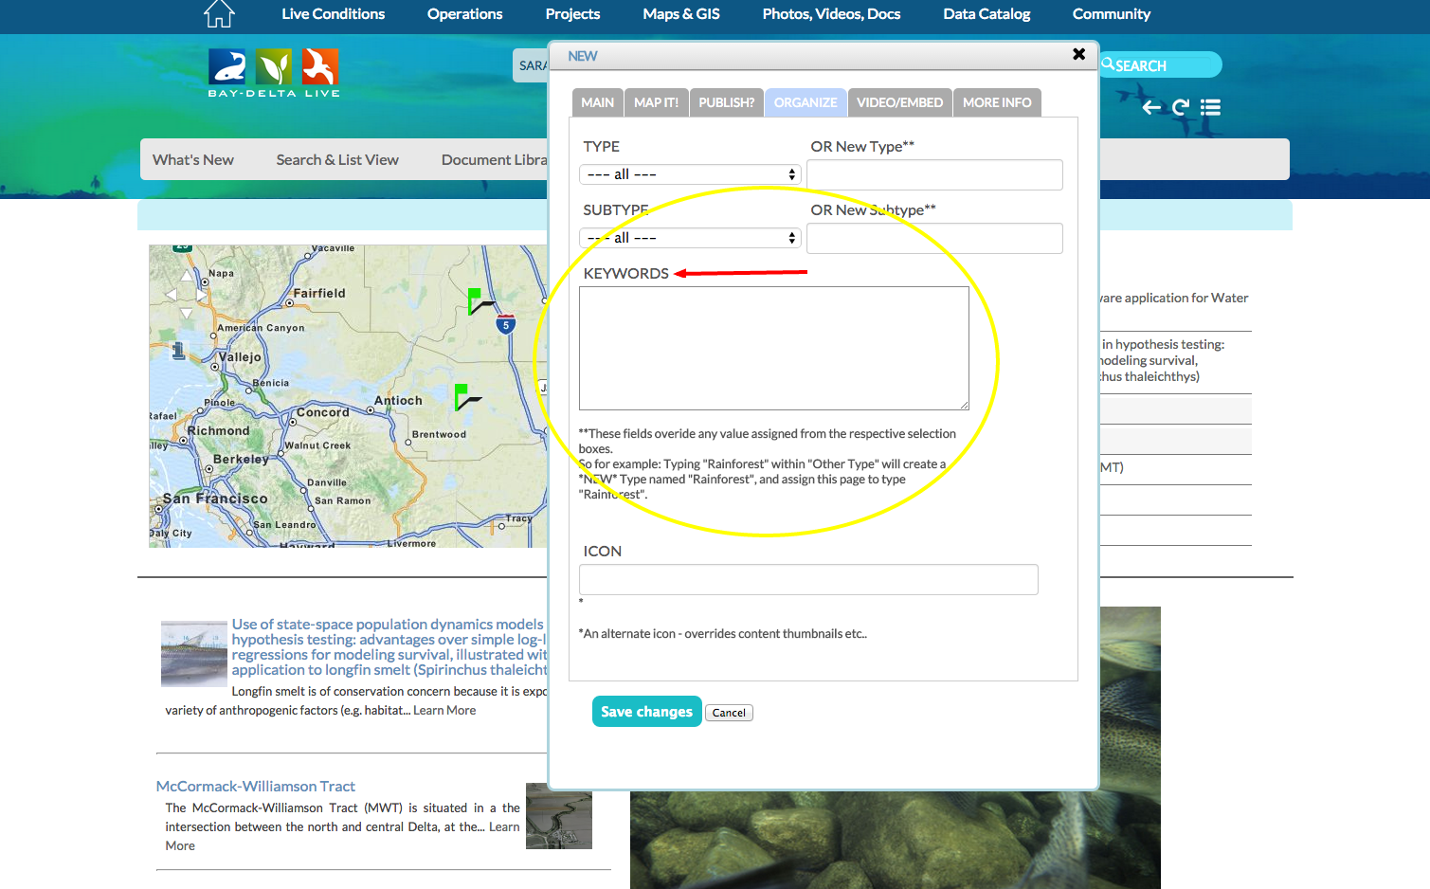Click the back arrow icon below search
The width and height of the screenshot is (1430, 889).
pos(1151,107)
